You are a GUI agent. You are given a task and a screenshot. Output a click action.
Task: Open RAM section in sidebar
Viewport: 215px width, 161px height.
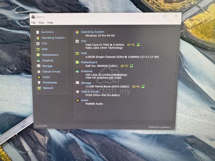click(45, 49)
